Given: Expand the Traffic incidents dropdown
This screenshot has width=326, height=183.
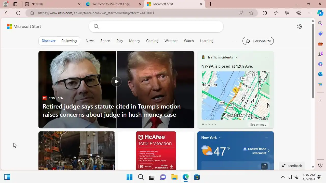Looking at the screenshot, I should (x=237, y=57).
